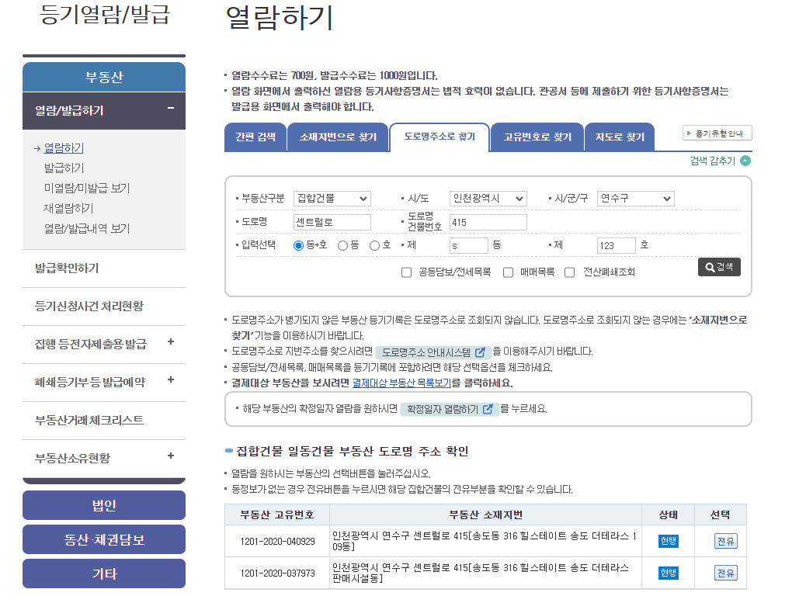The image size is (799, 596).
Task: Select 법인 from the left menu
Action: tap(103, 504)
